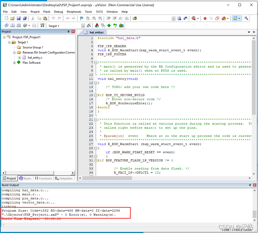The width and height of the screenshot is (258, 233).
Task: Pin the Project panel
Action: 68,31
